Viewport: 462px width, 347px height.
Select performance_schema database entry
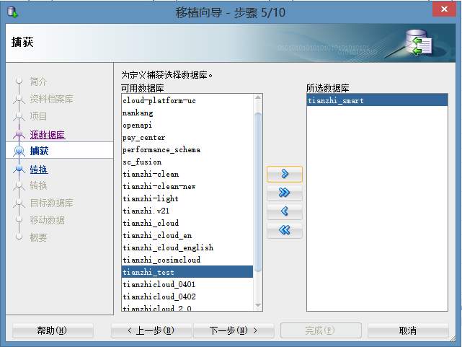pyautogui.click(x=187, y=150)
